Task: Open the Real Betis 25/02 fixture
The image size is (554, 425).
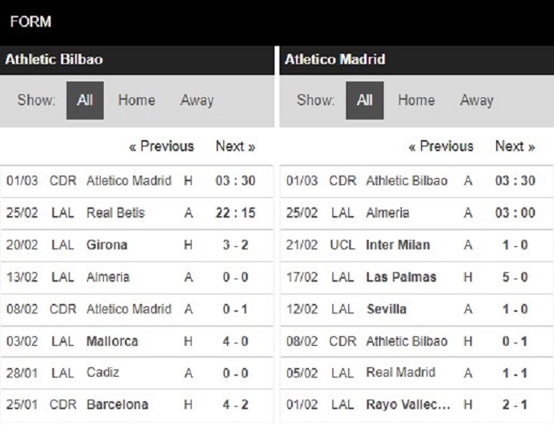Action: click(137, 213)
